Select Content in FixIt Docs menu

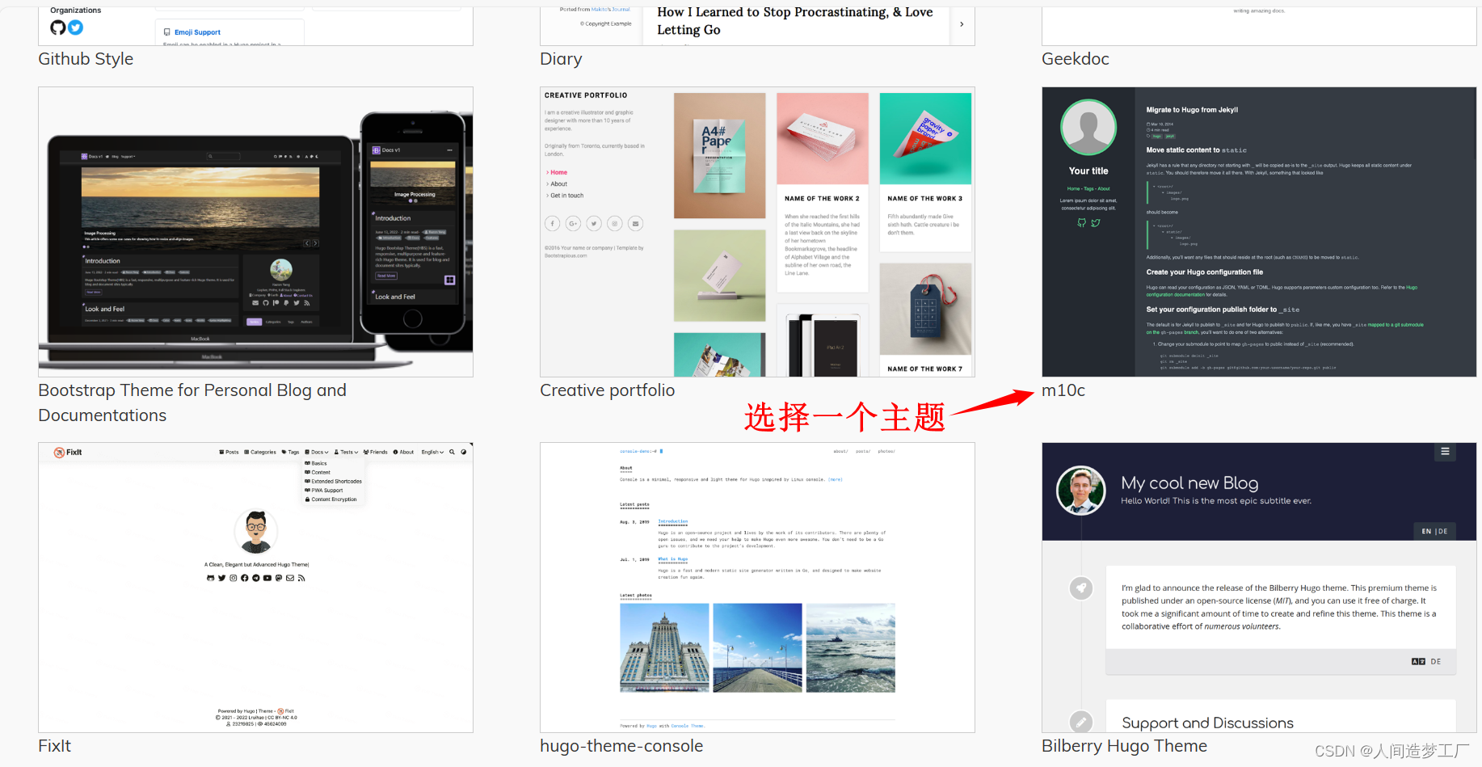(x=318, y=472)
